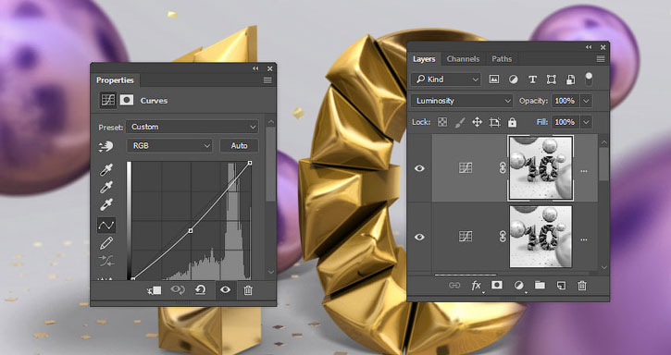This screenshot has height=355, width=671.
Task: Select the Properties tab
Action: tap(115, 80)
